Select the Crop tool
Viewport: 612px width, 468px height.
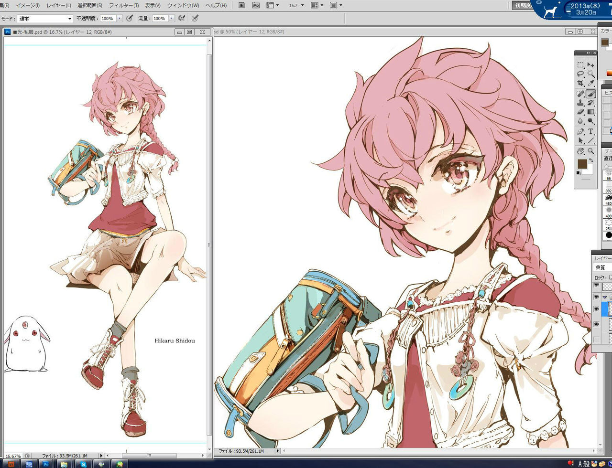click(580, 83)
